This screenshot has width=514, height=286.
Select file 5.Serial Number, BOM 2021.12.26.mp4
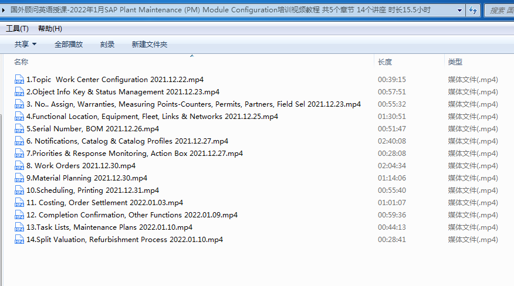93,129
